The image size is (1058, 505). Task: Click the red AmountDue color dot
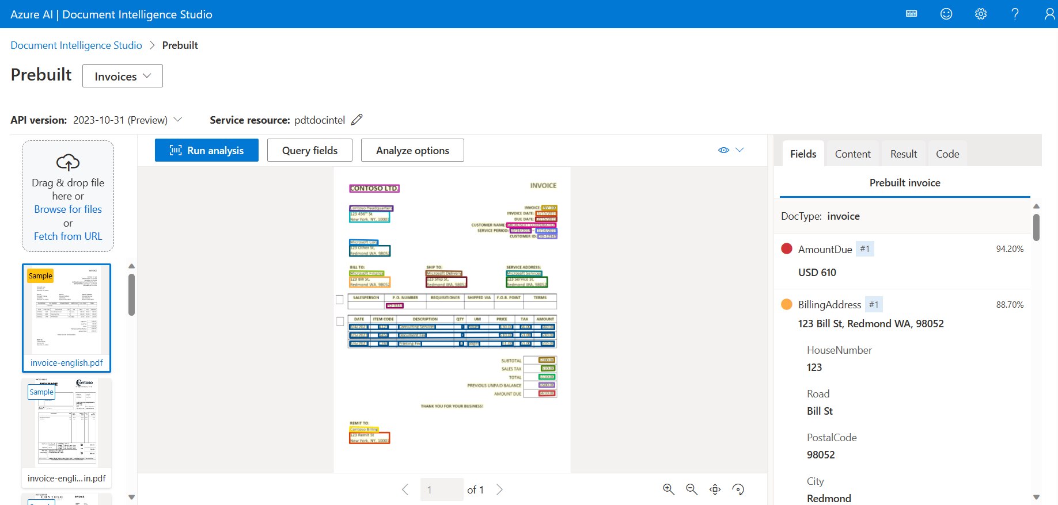tap(787, 248)
